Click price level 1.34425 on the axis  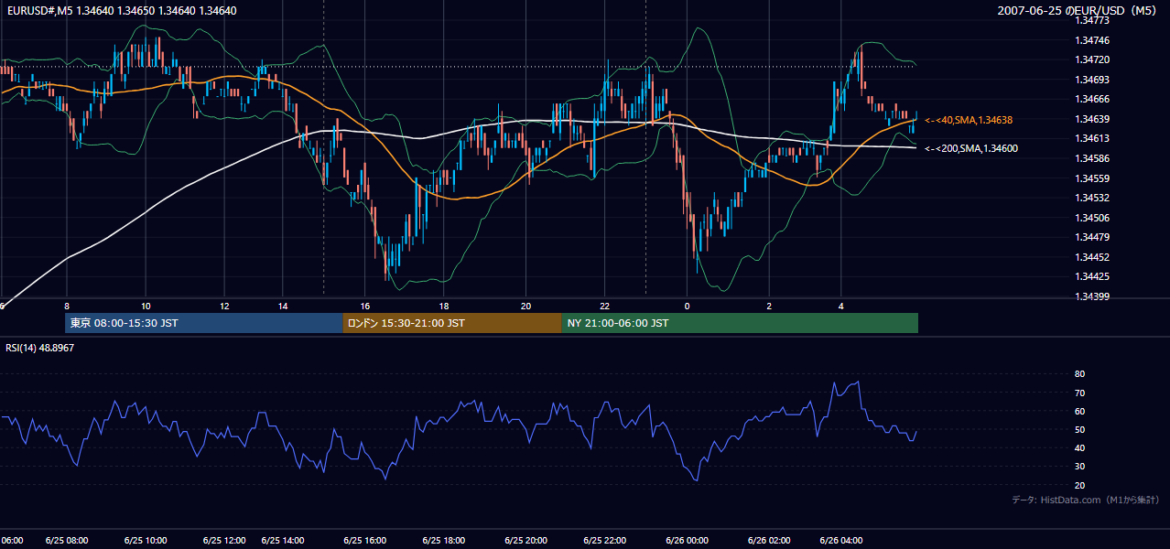1093,276
